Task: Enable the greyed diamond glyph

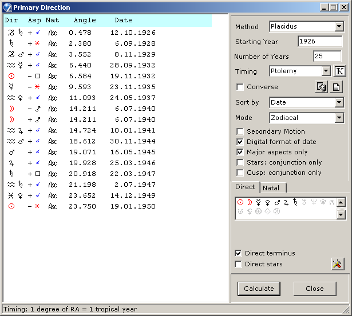Action: [268, 211]
